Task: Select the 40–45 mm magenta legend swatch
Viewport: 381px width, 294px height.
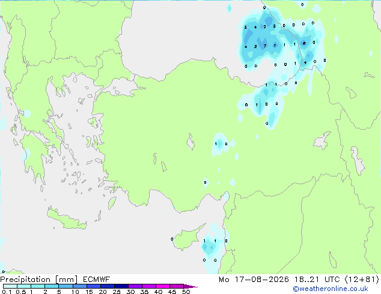Action: pyautogui.click(x=163, y=286)
